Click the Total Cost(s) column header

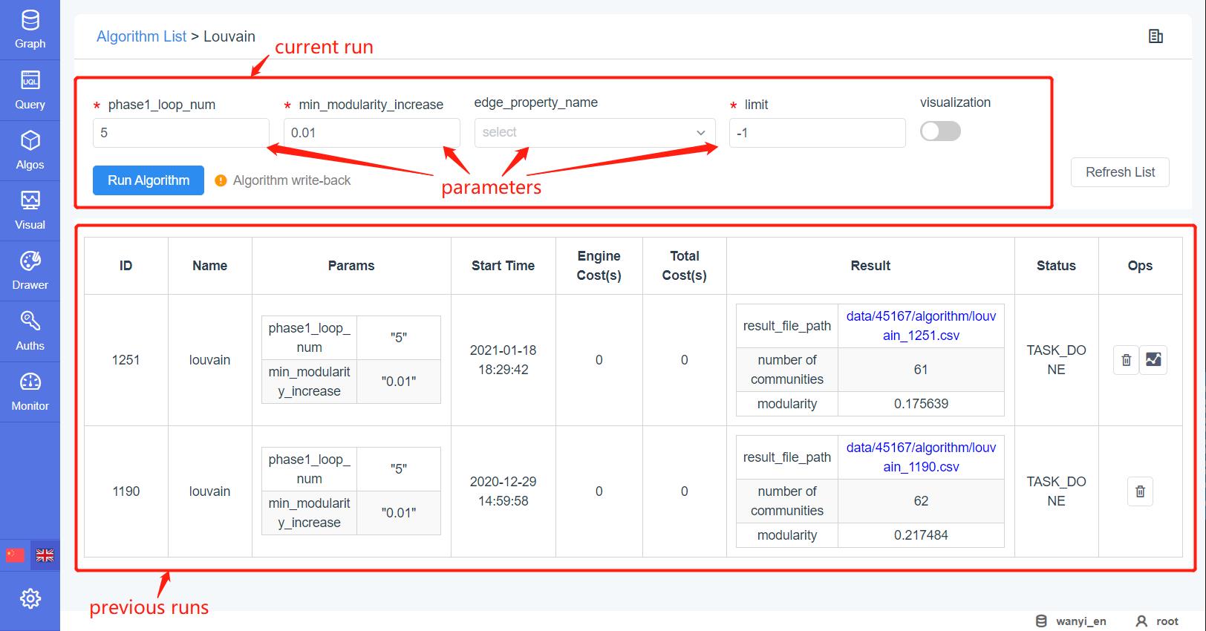click(685, 266)
